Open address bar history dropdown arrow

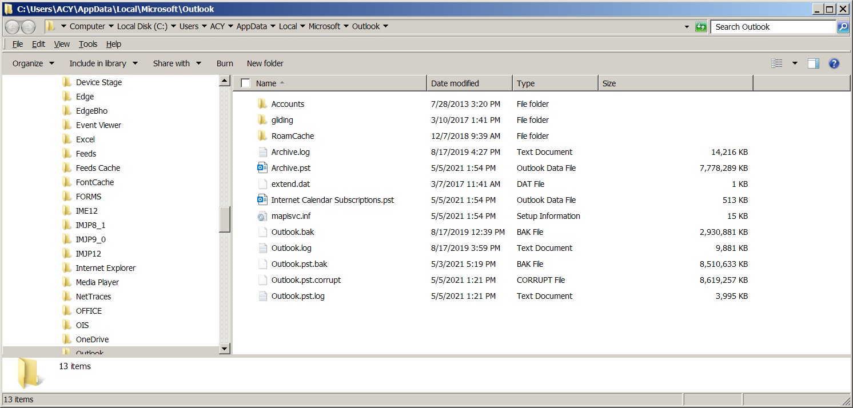[687, 27]
